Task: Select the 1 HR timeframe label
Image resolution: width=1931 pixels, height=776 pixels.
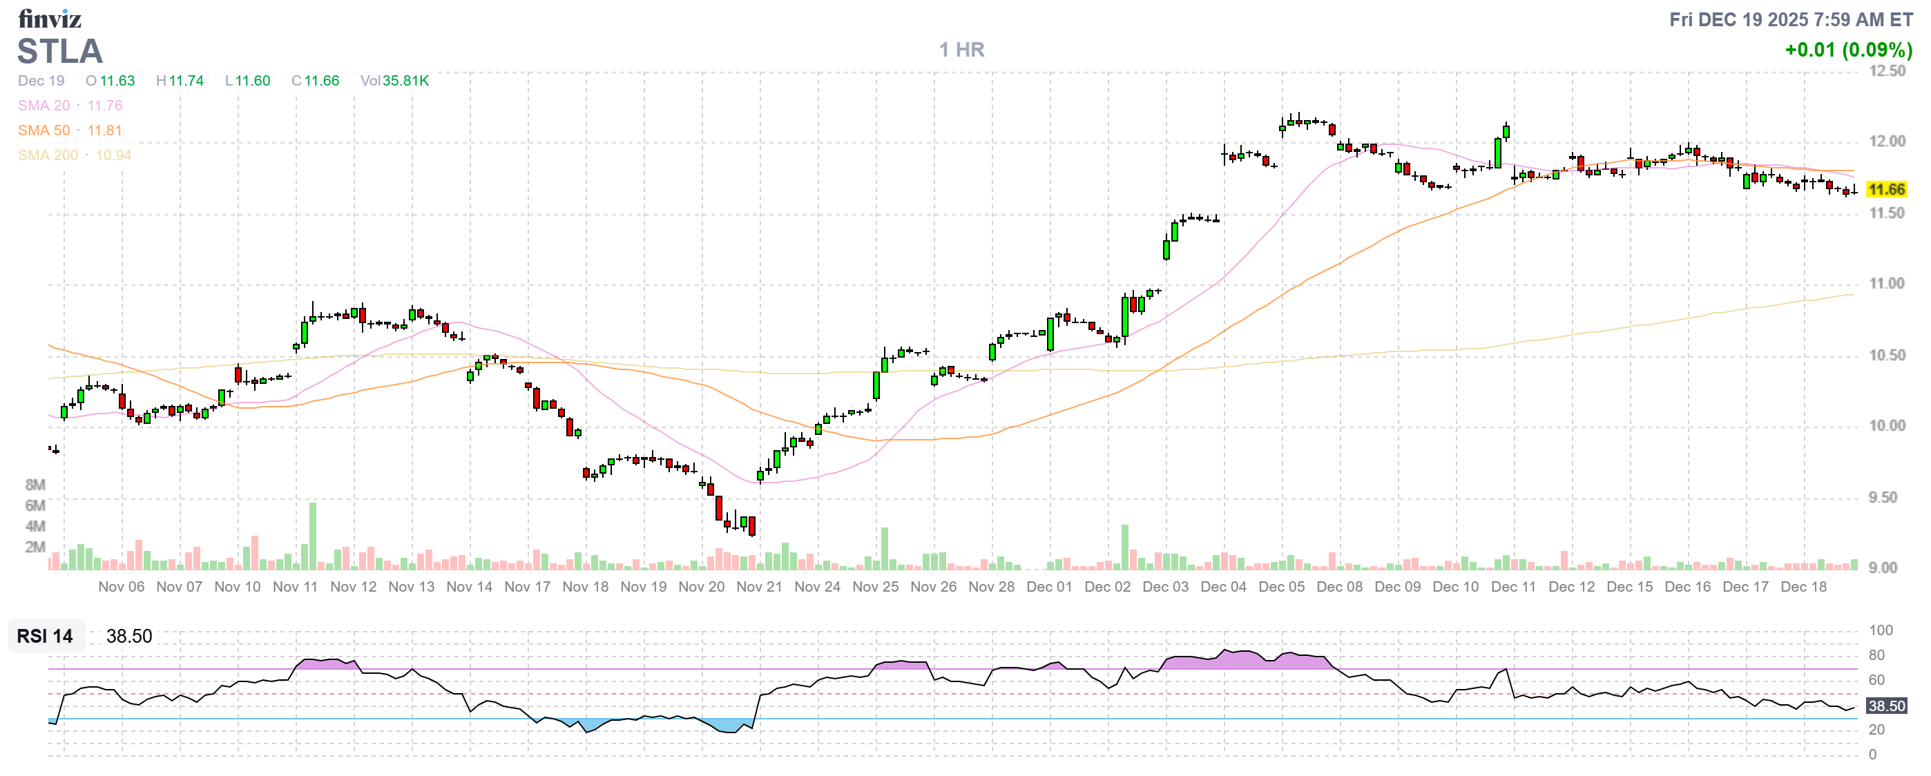Action: pos(962,50)
